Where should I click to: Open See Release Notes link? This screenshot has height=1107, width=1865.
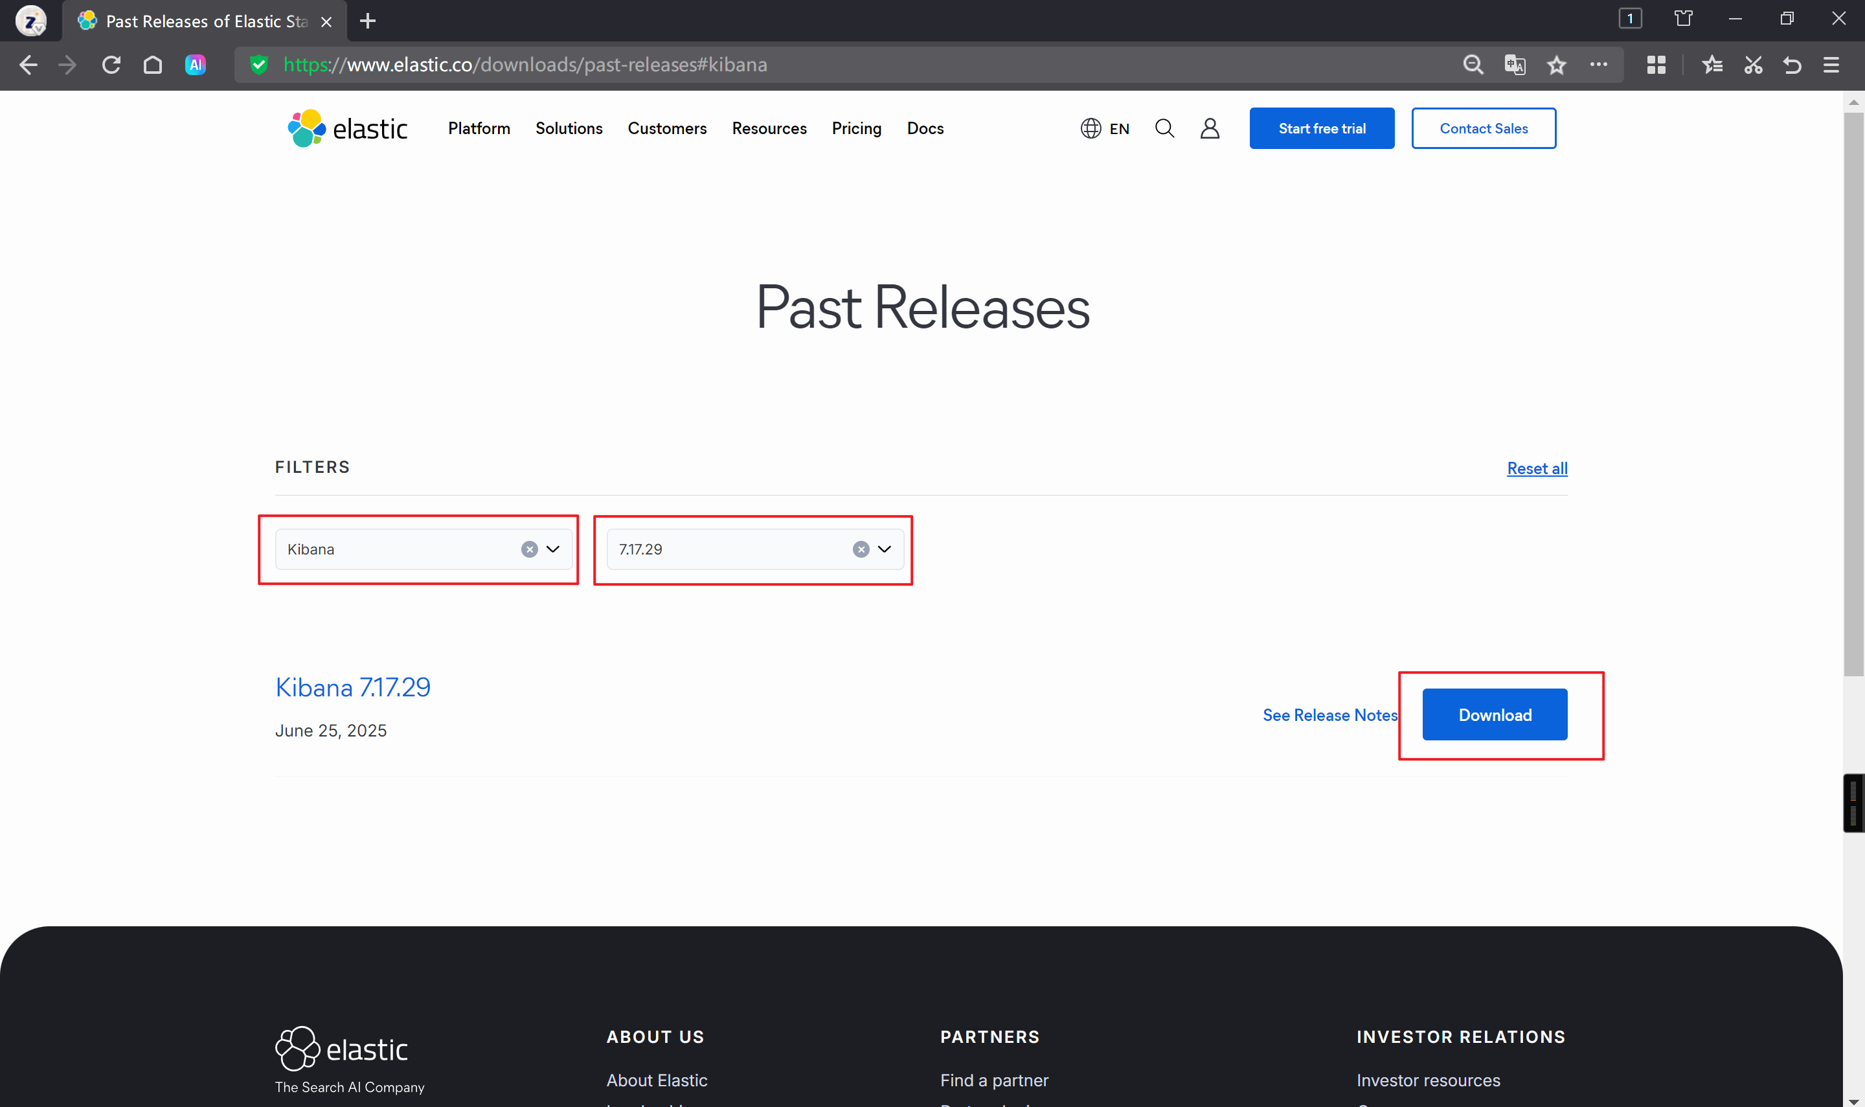point(1330,714)
